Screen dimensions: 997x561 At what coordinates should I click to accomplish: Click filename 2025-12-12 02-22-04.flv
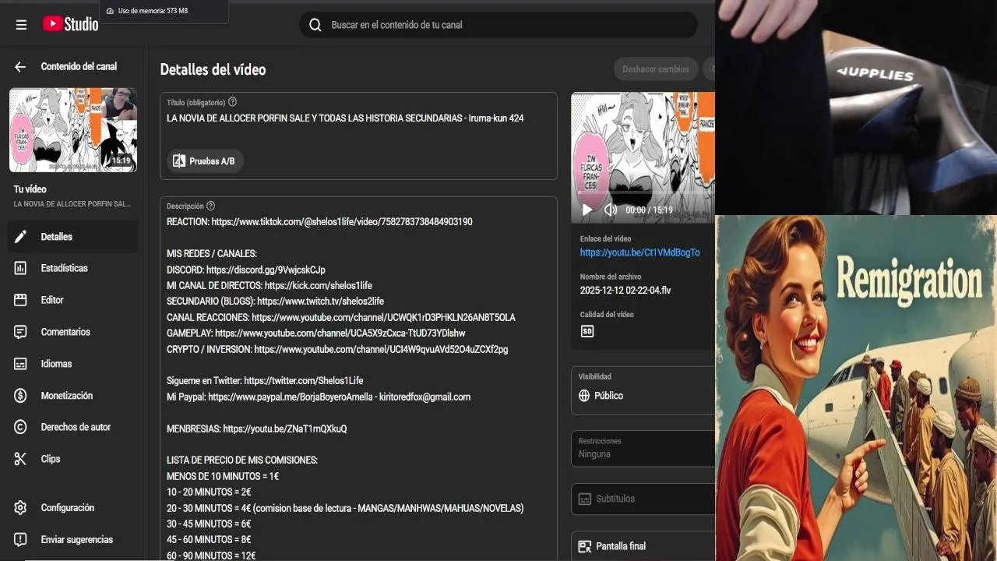coord(625,291)
